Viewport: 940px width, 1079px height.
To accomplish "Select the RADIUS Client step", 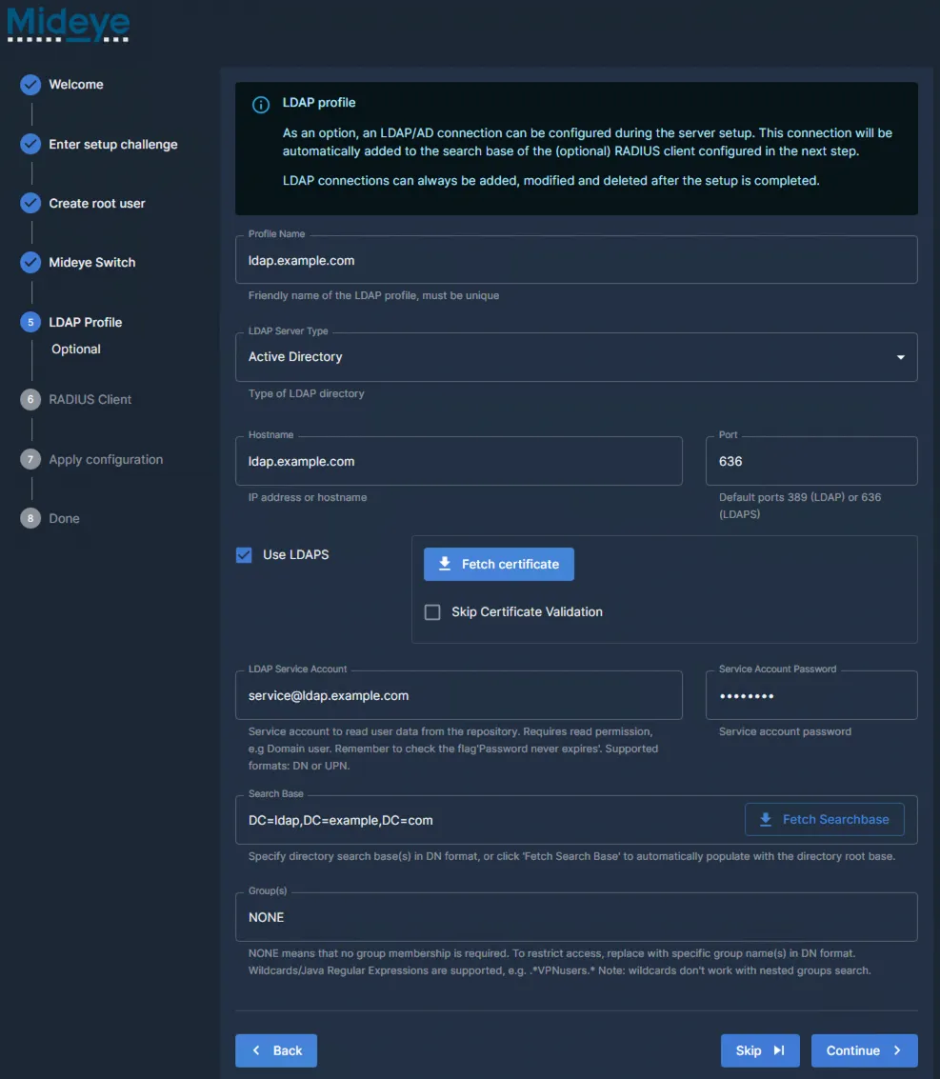I will click(x=92, y=399).
